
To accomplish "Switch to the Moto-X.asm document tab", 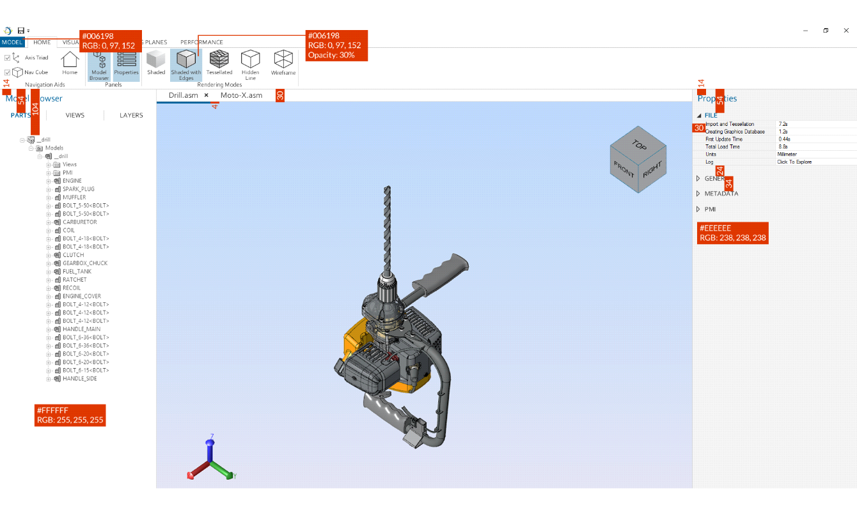I will [241, 95].
